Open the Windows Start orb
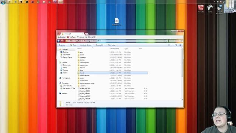Screen dimensions: 236x133 3,2
